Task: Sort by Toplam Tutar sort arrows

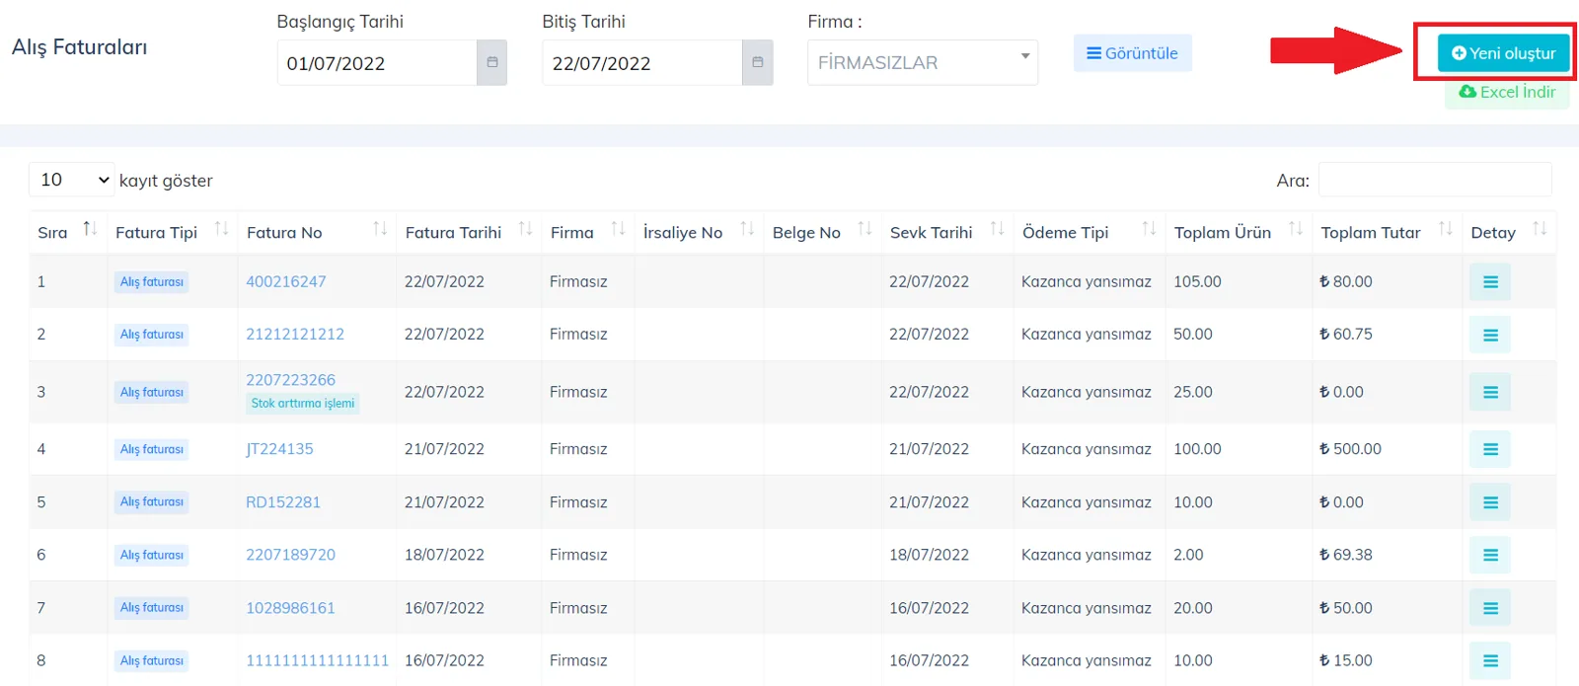Action: click(x=1446, y=230)
